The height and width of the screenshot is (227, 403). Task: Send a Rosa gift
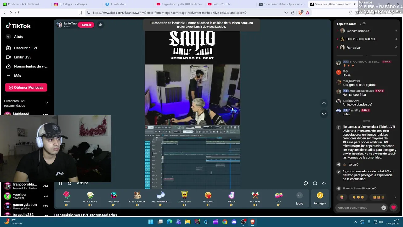tap(66, 199)
